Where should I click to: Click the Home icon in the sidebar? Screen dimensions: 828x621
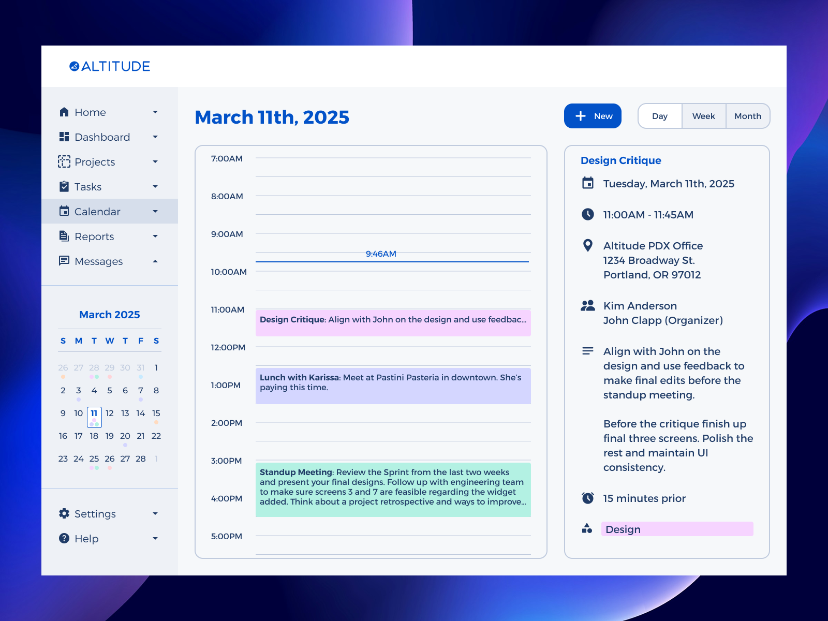click(x=64, y=112)
